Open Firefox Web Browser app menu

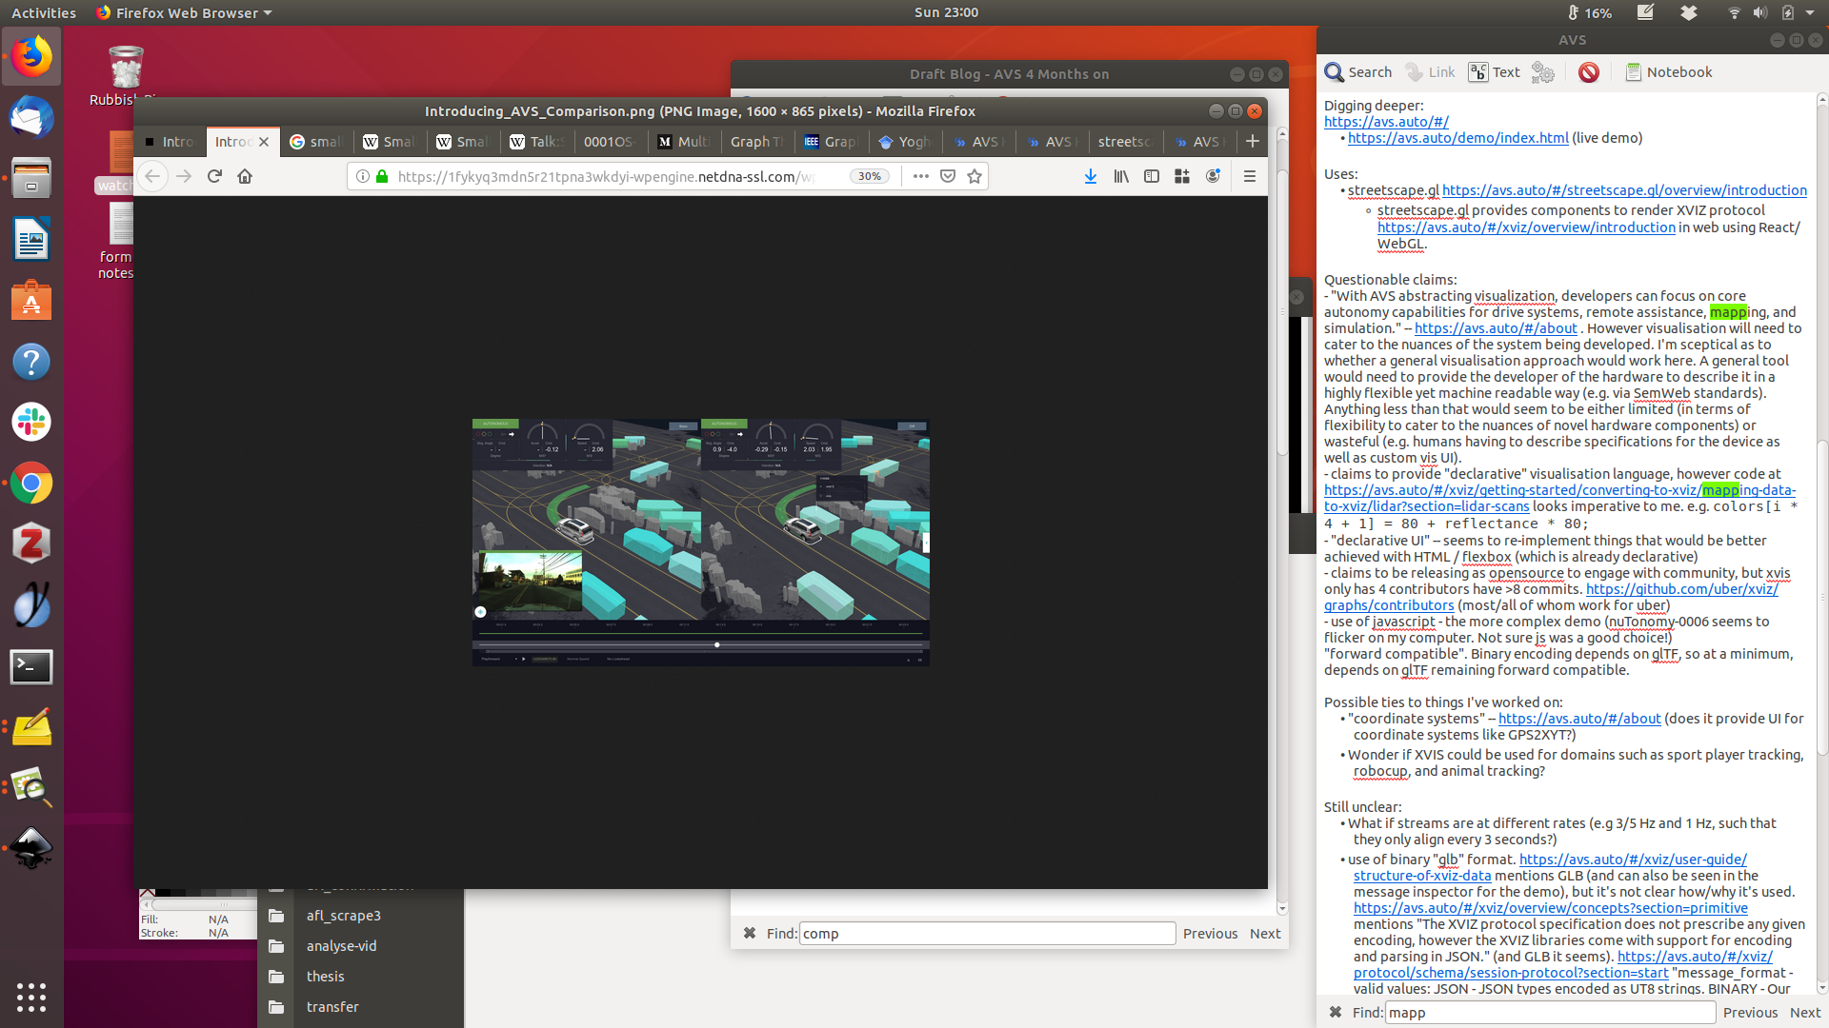185,12
